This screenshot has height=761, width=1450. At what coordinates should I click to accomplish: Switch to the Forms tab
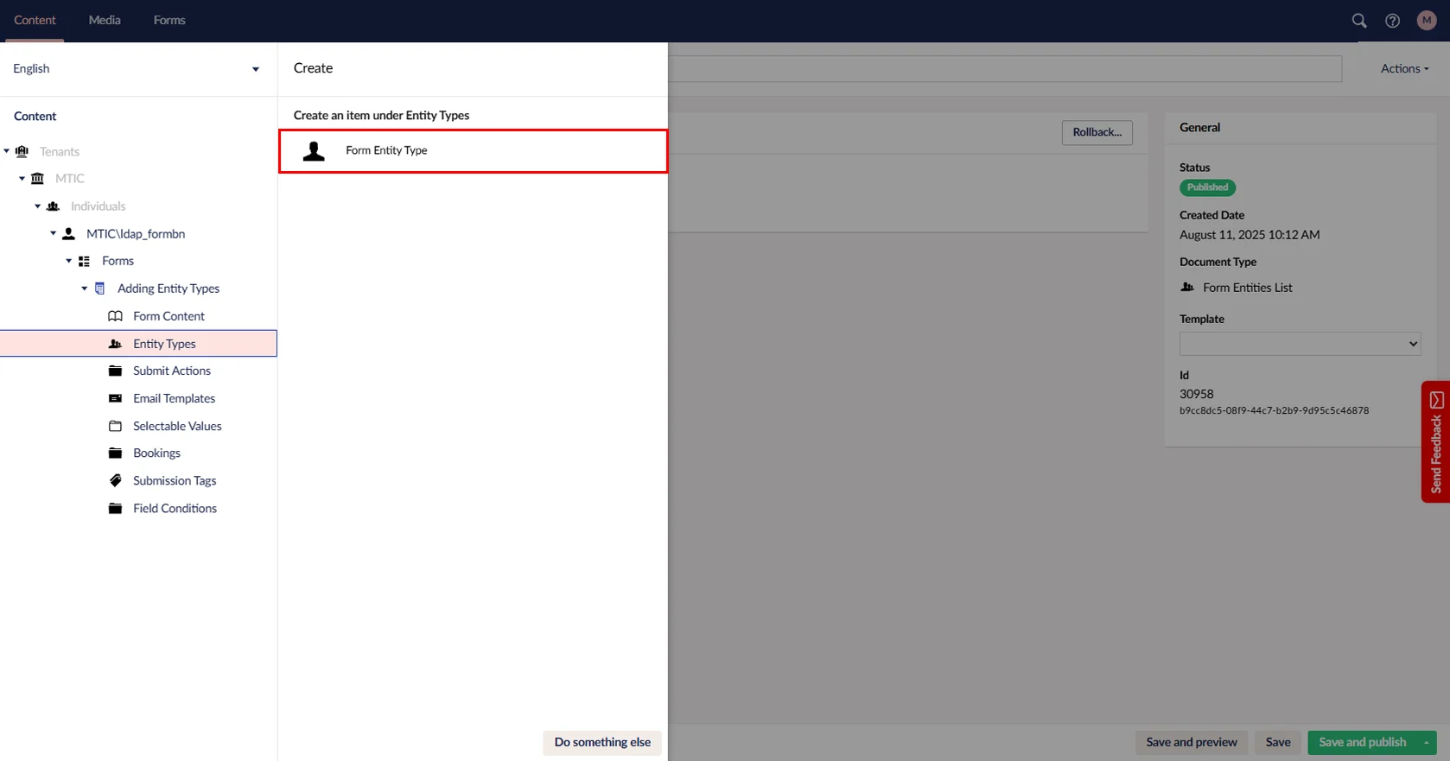coord(169,20)
